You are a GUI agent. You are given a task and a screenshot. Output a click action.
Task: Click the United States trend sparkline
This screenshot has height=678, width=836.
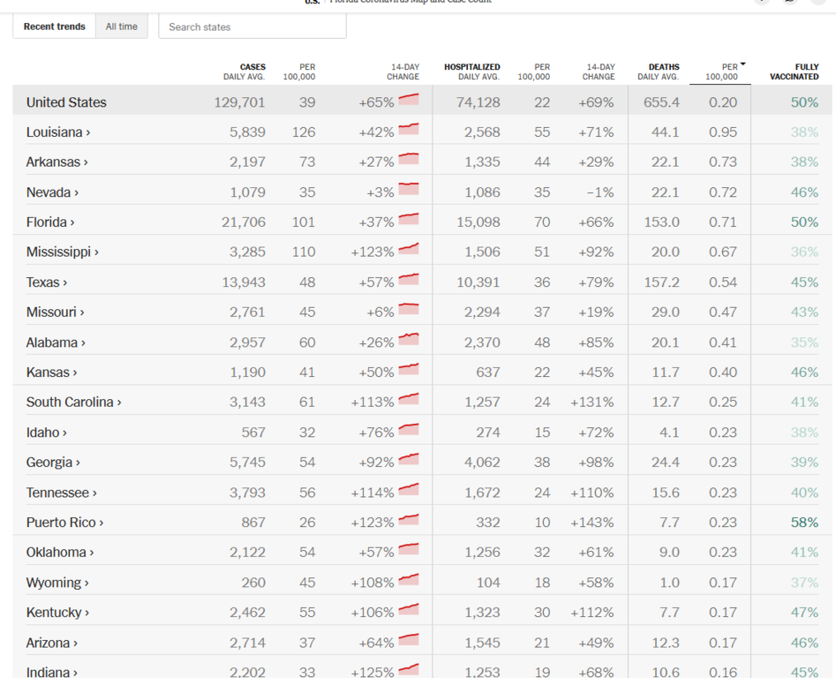(x=408, y=101)
